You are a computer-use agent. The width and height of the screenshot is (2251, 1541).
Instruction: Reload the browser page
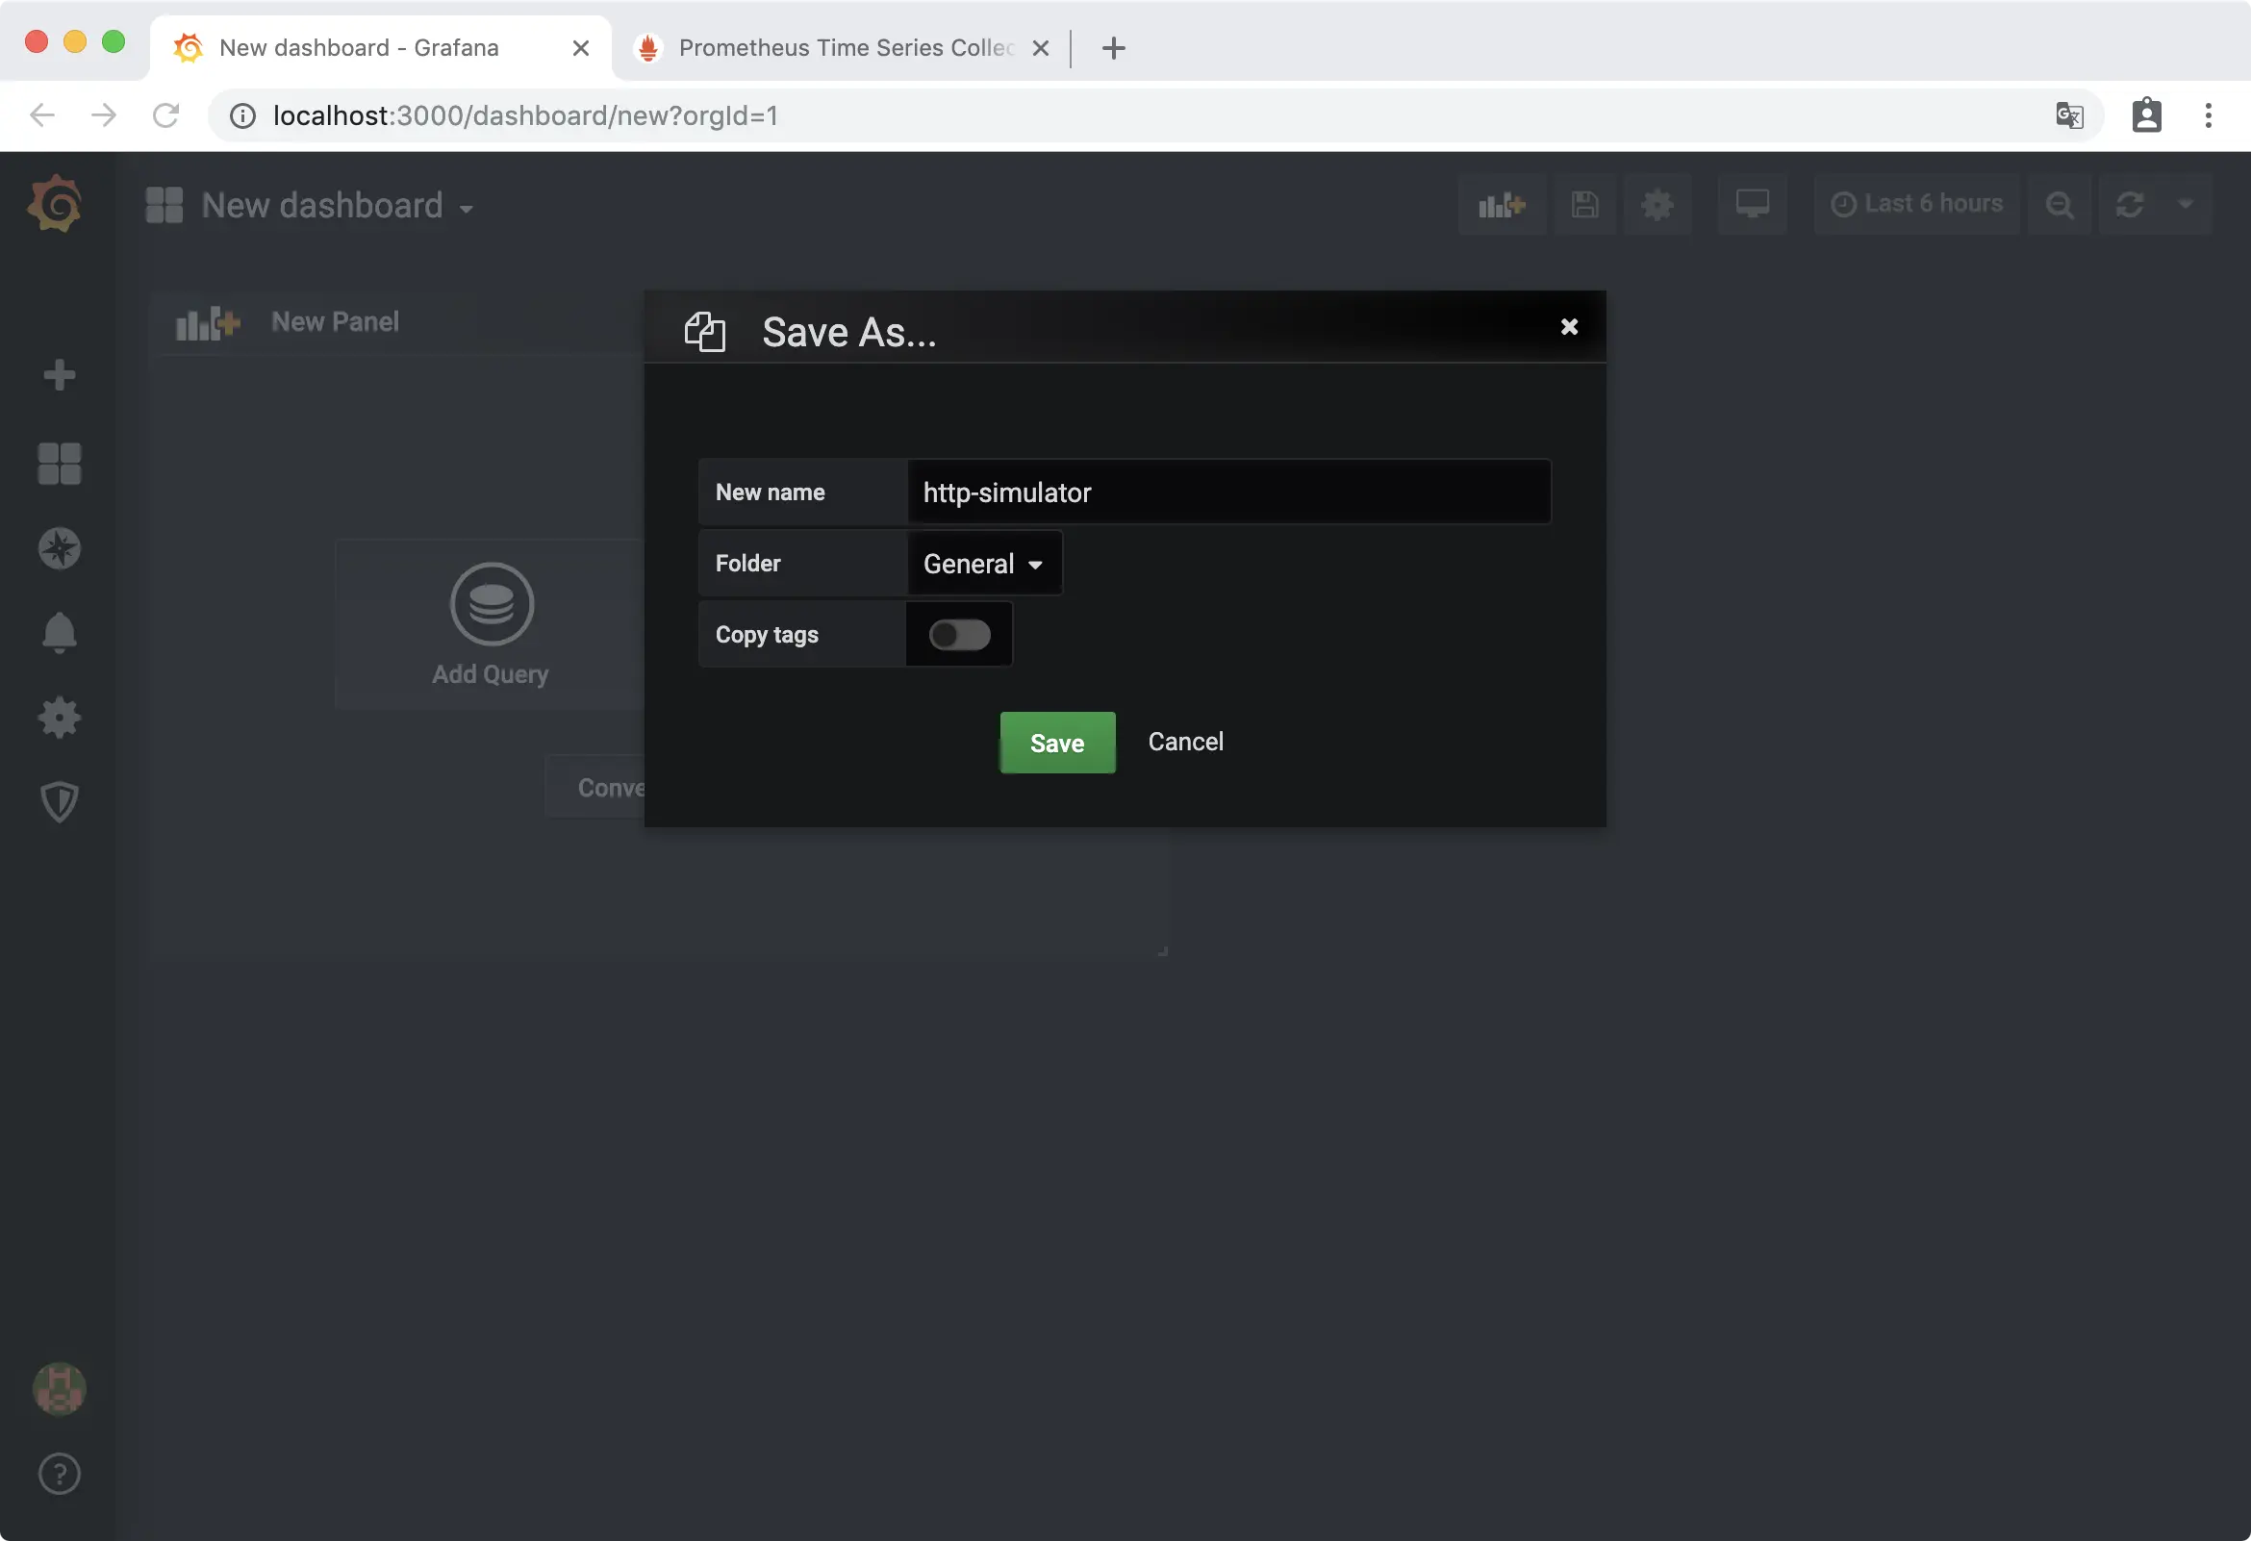(x=165, y=115)
